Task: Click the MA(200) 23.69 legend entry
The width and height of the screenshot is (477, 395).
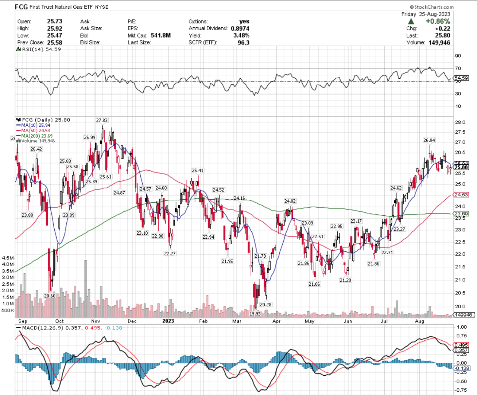Action: click(x=35, y=136)
